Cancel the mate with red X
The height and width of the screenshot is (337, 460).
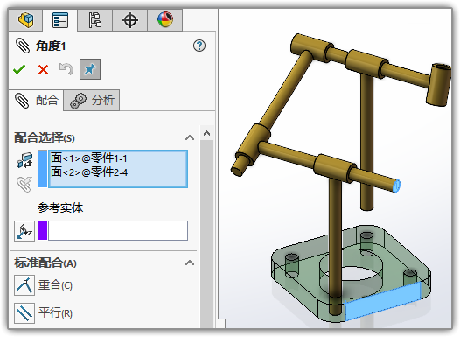pyautogui.click(x=43, y=69)
